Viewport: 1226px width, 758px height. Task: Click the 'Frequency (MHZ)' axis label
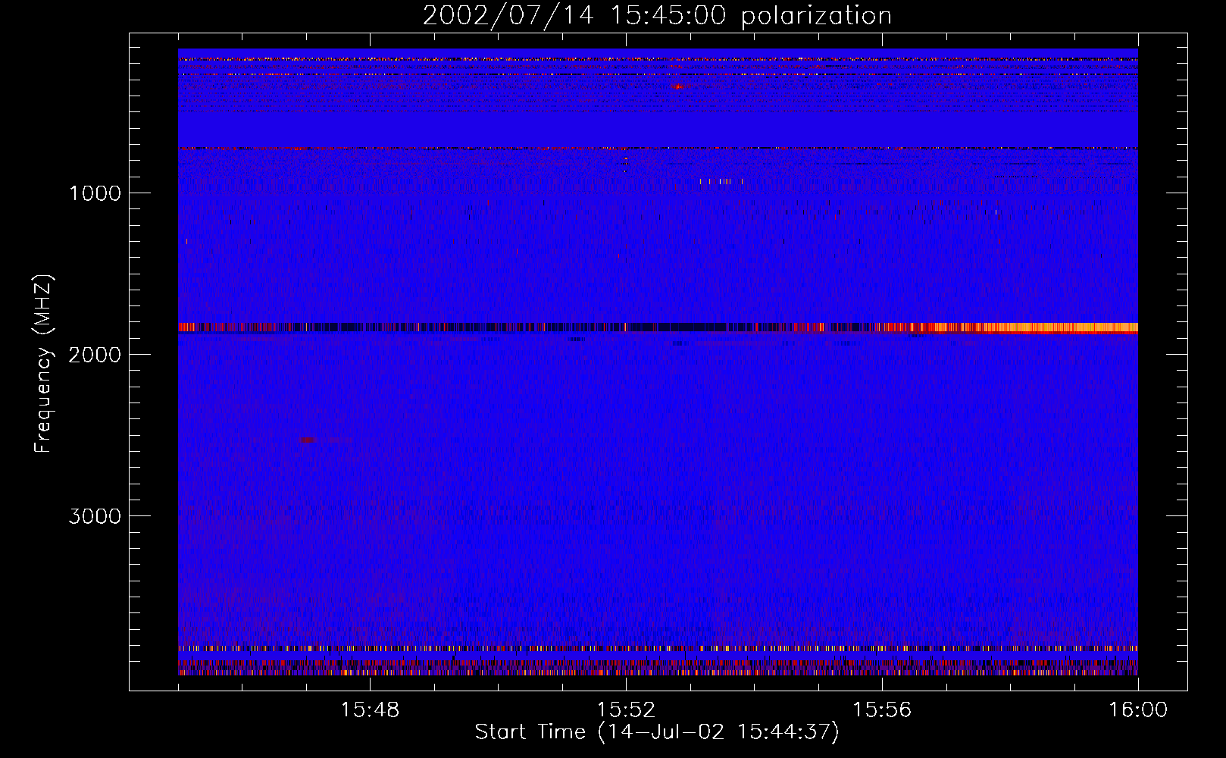43,364
